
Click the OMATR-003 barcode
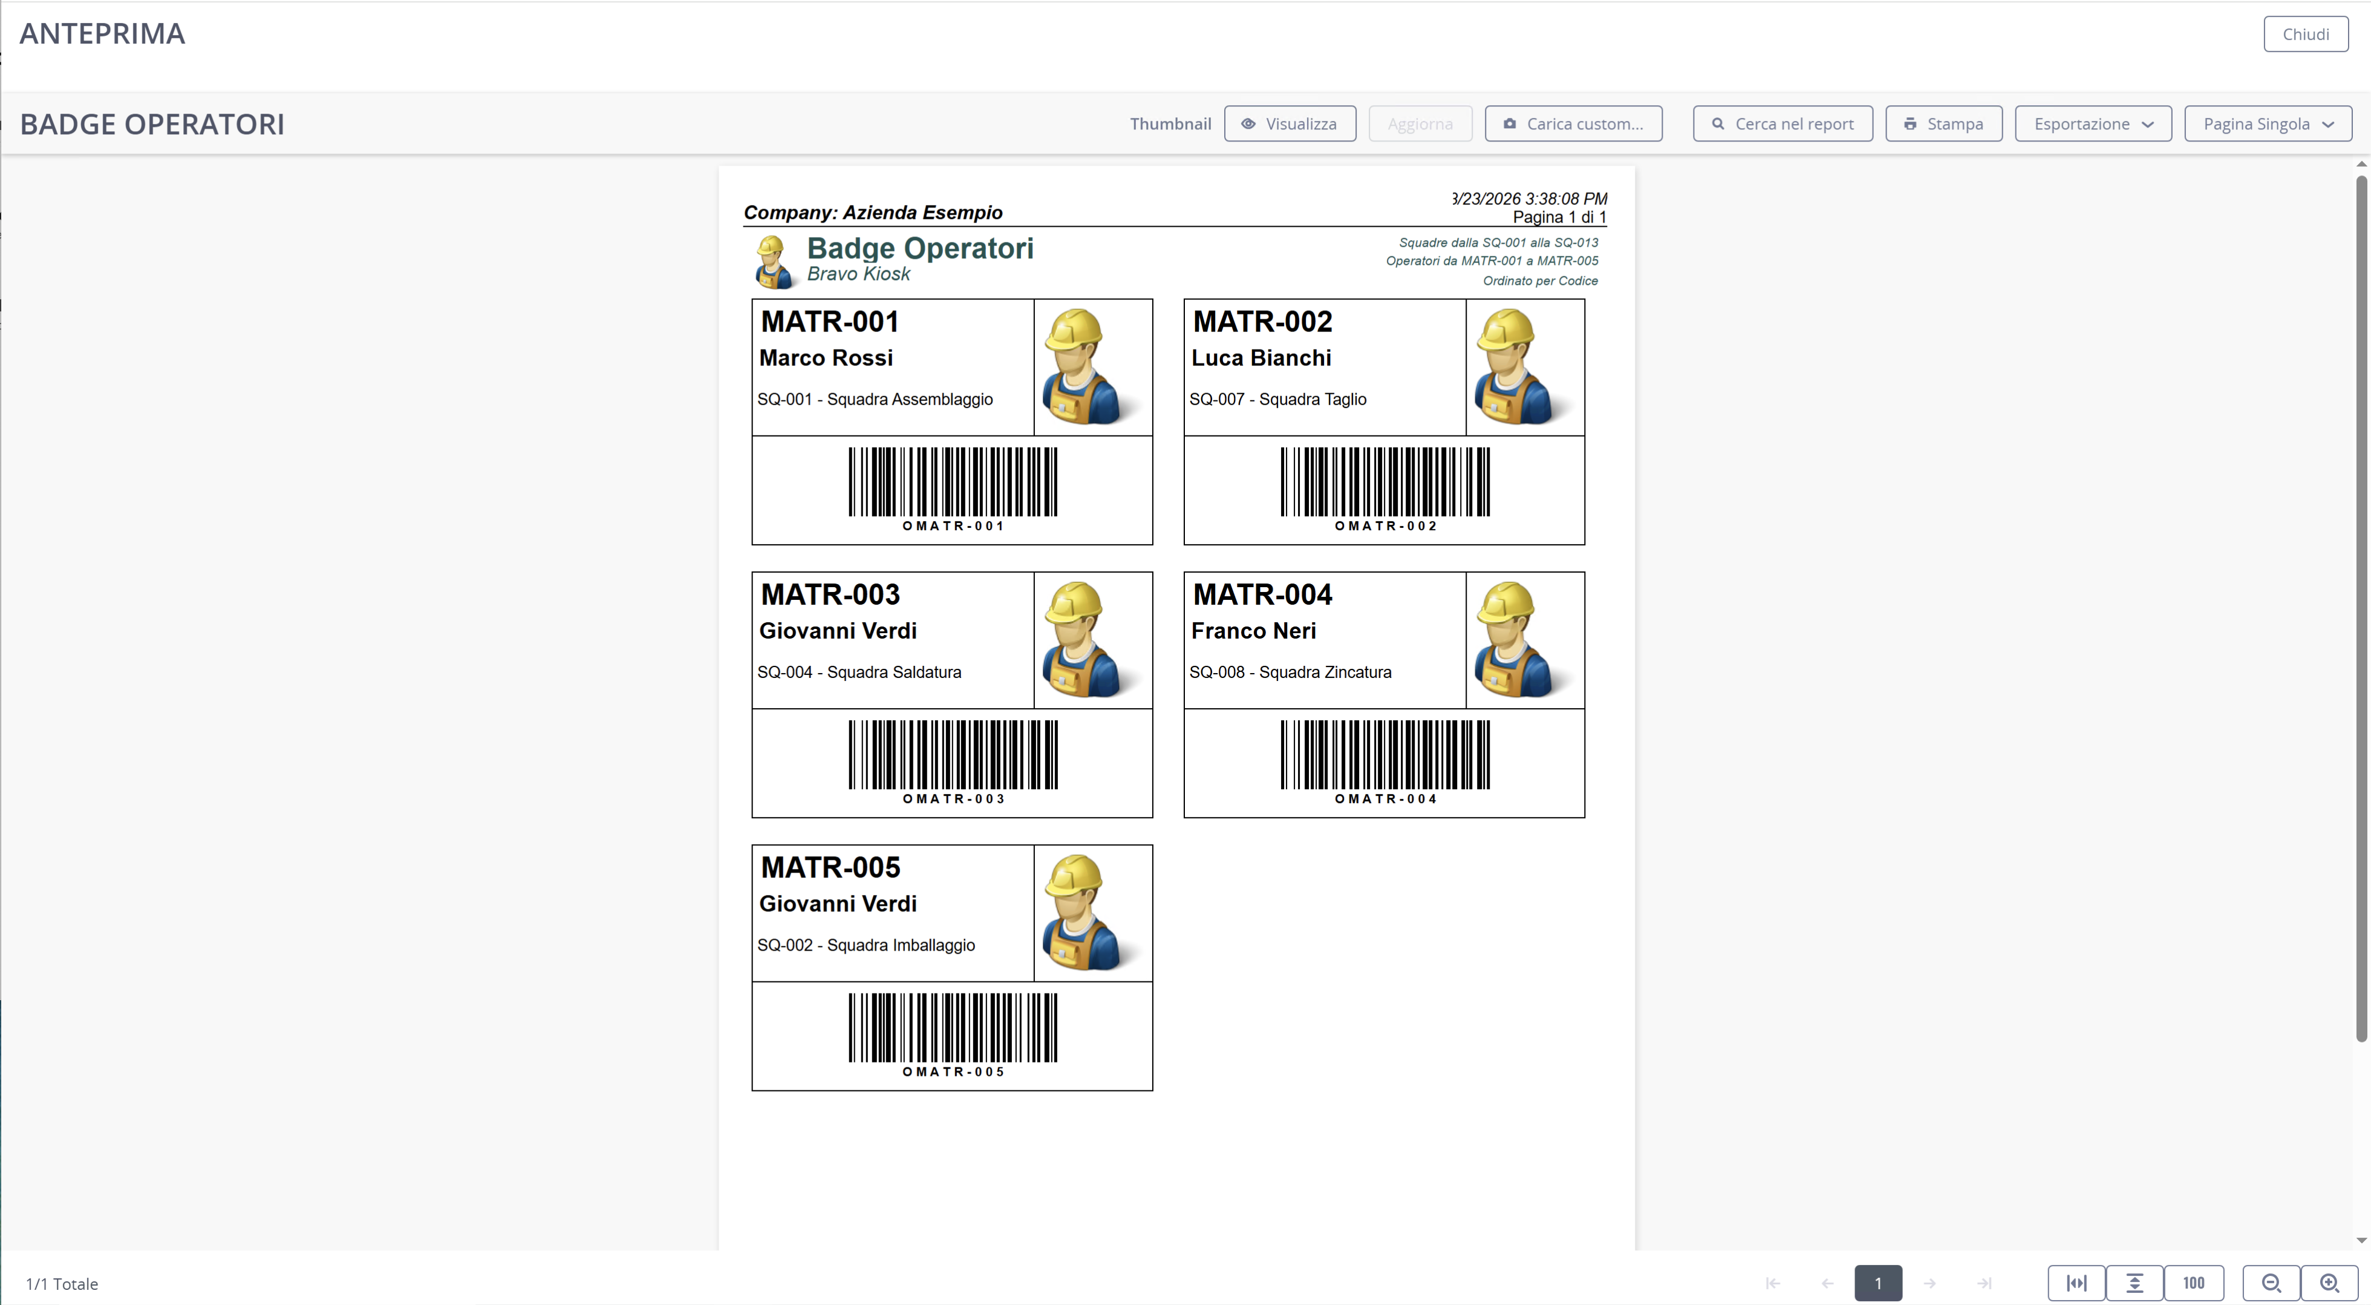[953, 755]
